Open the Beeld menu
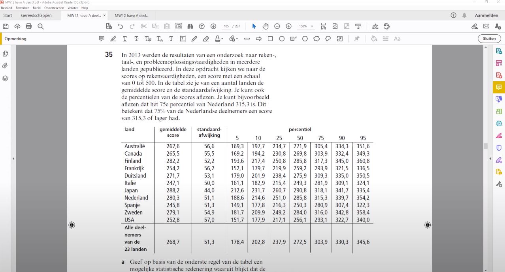The image size is (505, 272). click(37, 8)
